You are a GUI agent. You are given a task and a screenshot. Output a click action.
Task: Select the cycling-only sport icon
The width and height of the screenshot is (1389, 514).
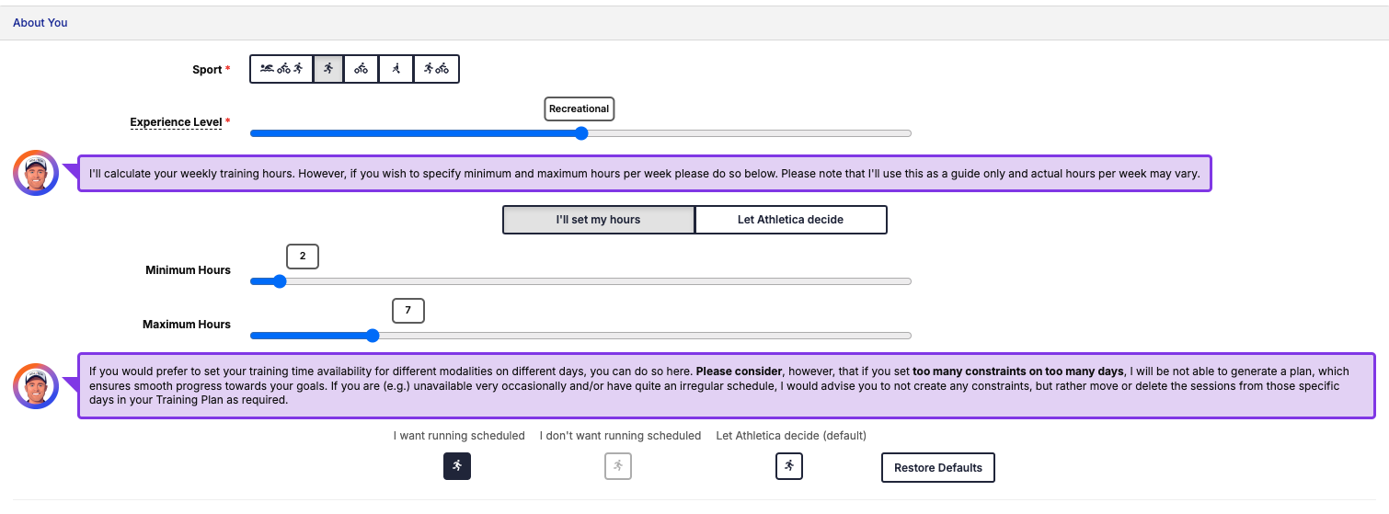coord(361,69)
